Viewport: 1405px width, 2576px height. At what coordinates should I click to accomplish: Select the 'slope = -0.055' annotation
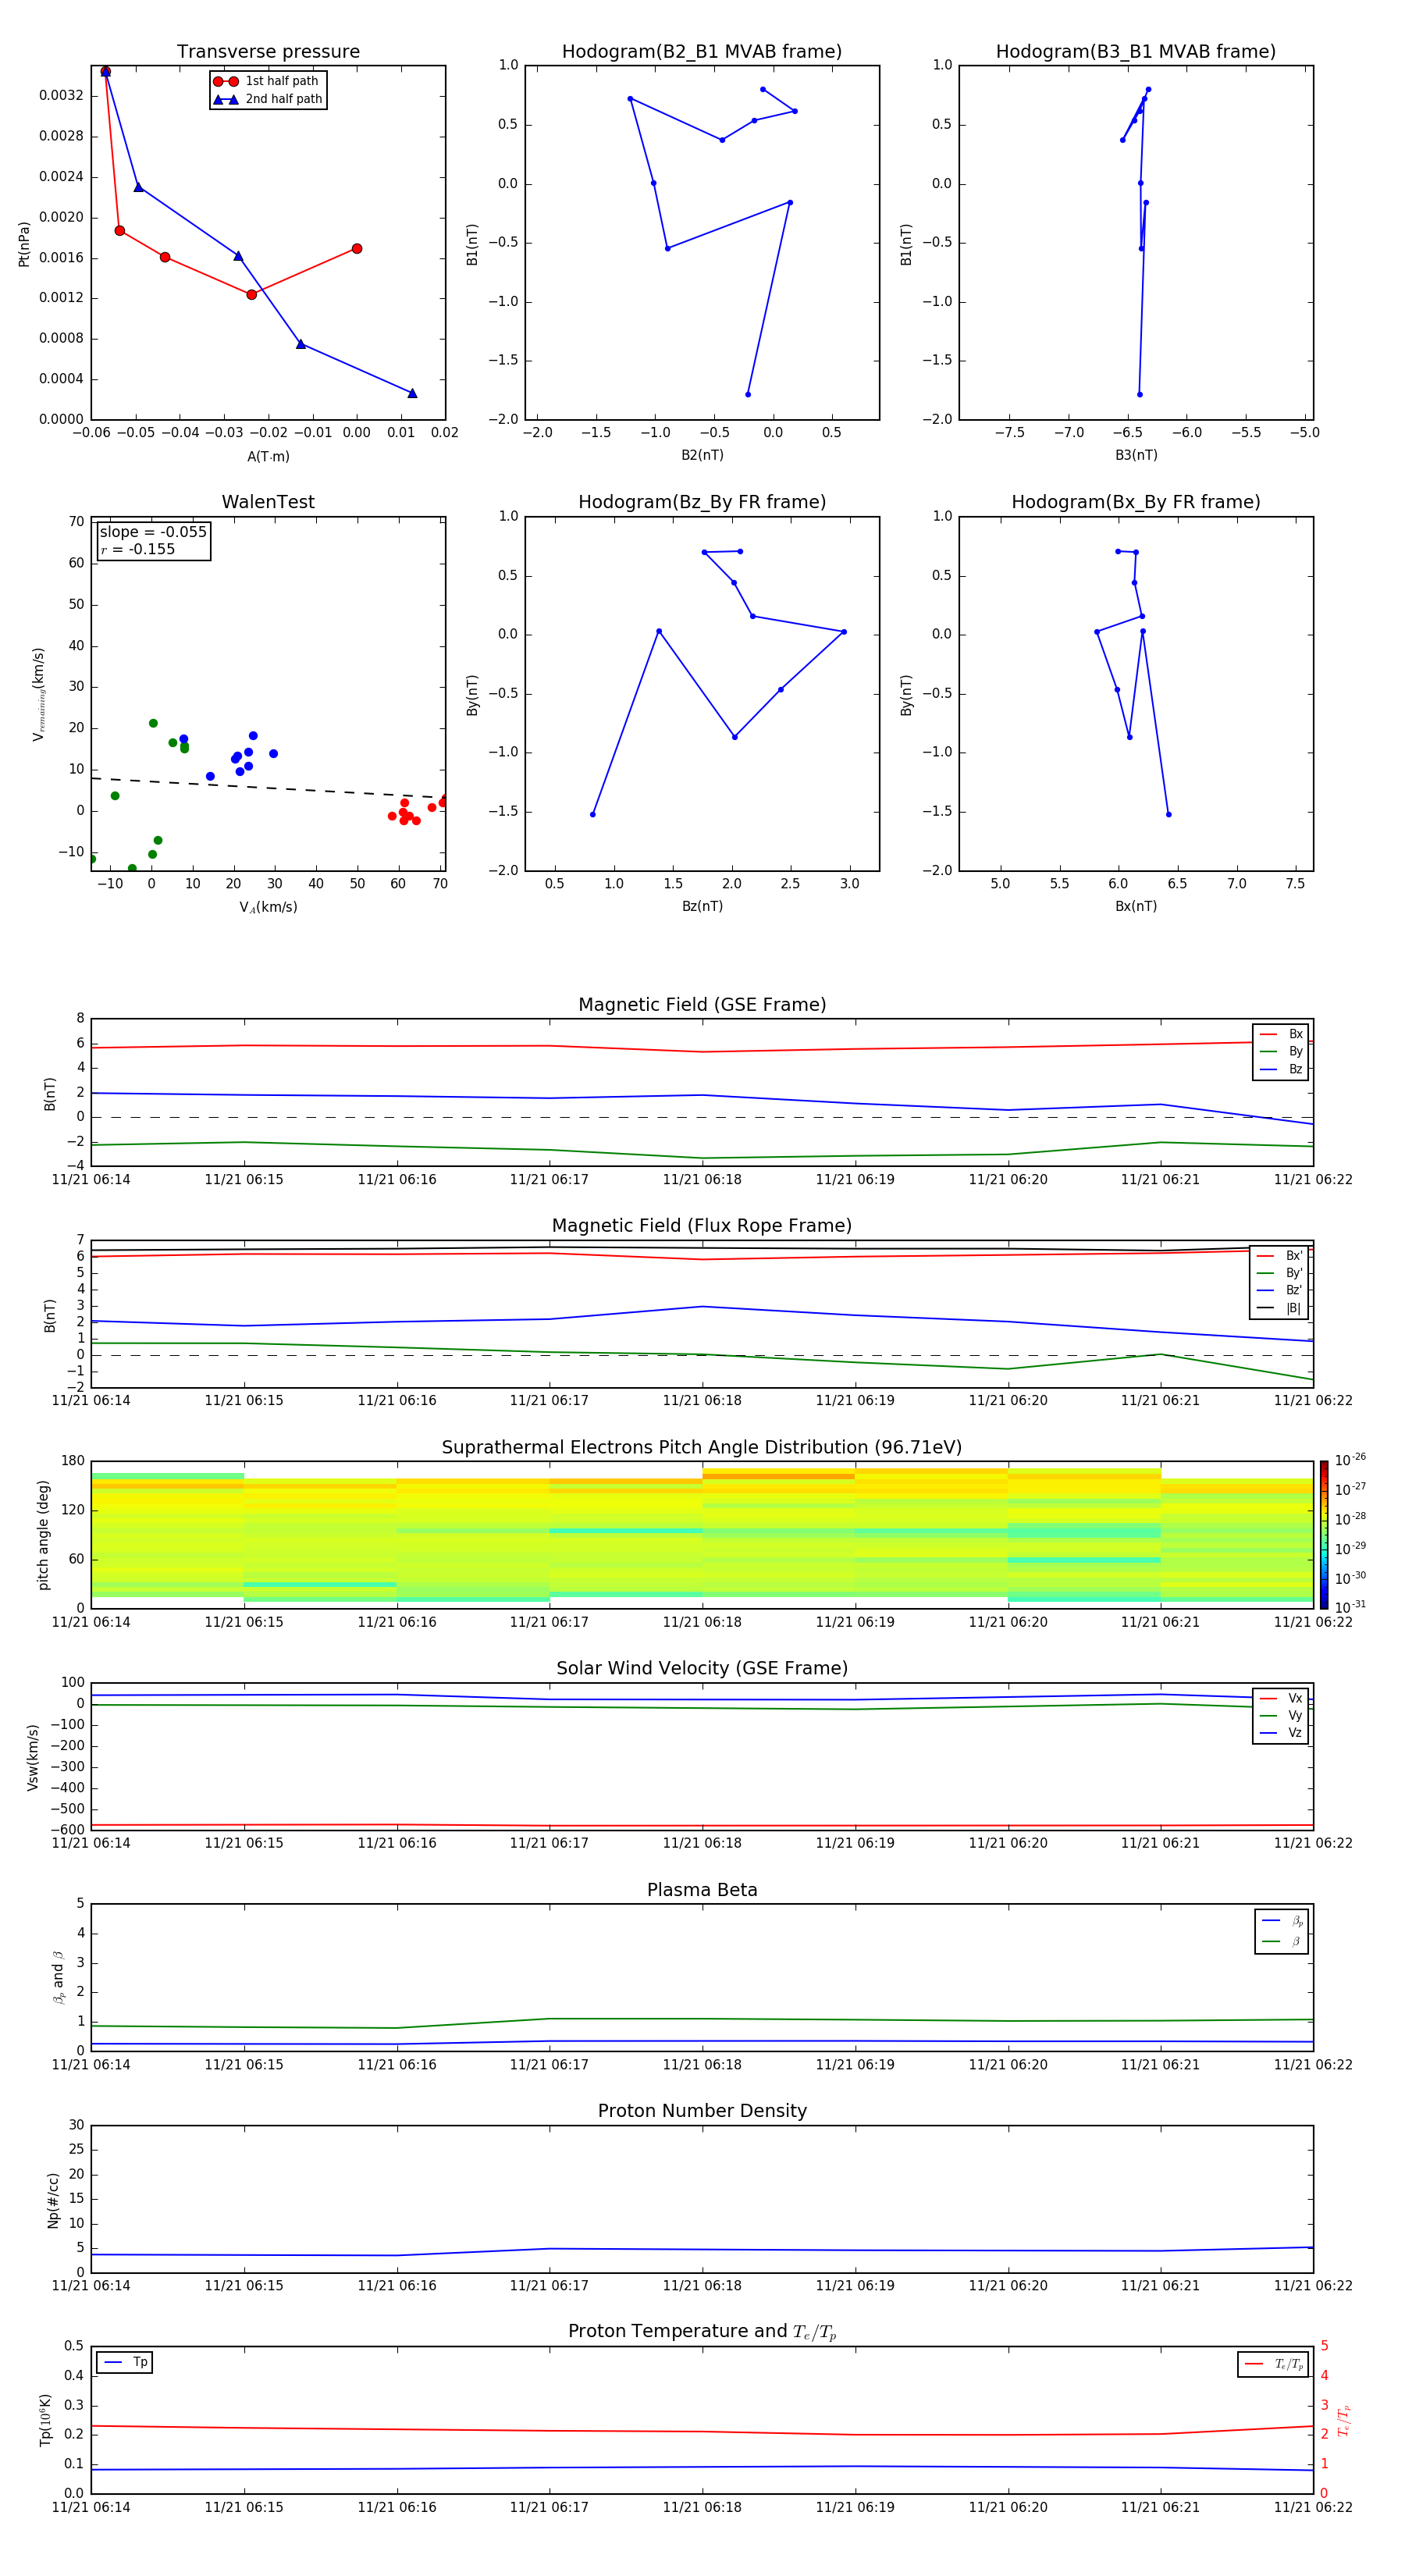coord(153,532)
